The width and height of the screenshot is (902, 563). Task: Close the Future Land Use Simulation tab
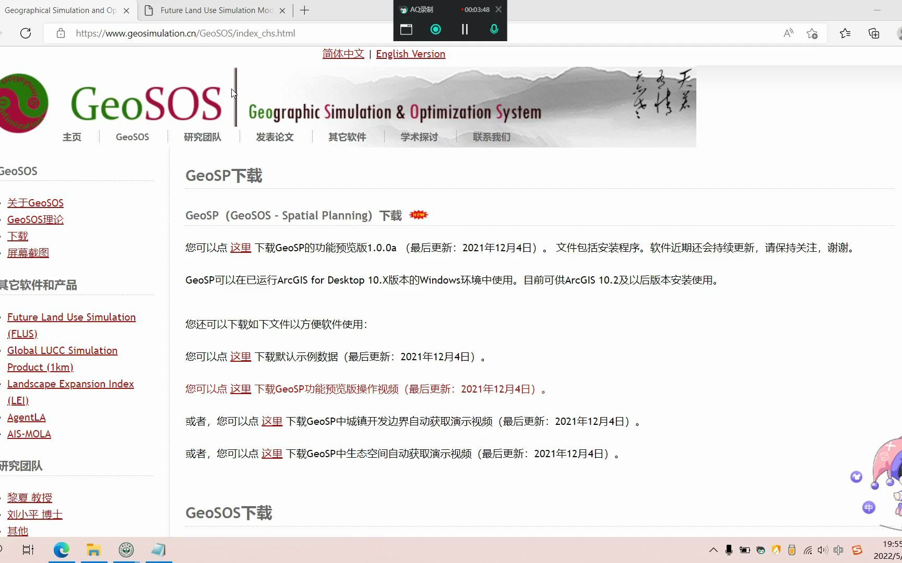(282, 10)
